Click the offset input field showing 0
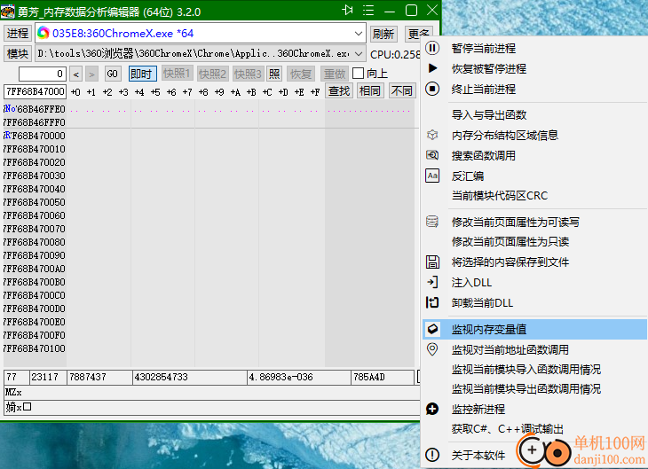 pyautogui.click(x=42, y=74)
